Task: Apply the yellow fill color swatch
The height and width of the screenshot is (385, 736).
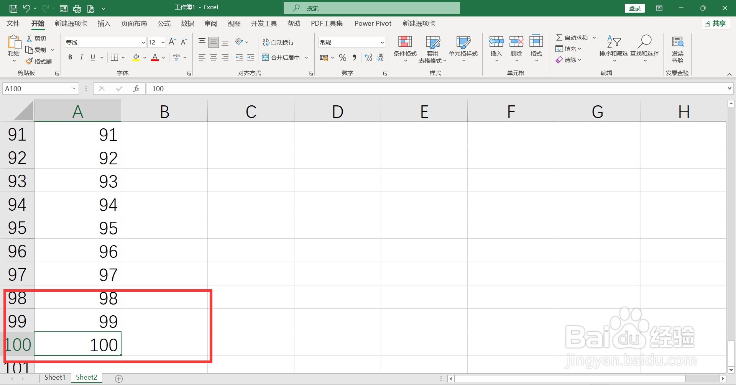Action: 136,57
